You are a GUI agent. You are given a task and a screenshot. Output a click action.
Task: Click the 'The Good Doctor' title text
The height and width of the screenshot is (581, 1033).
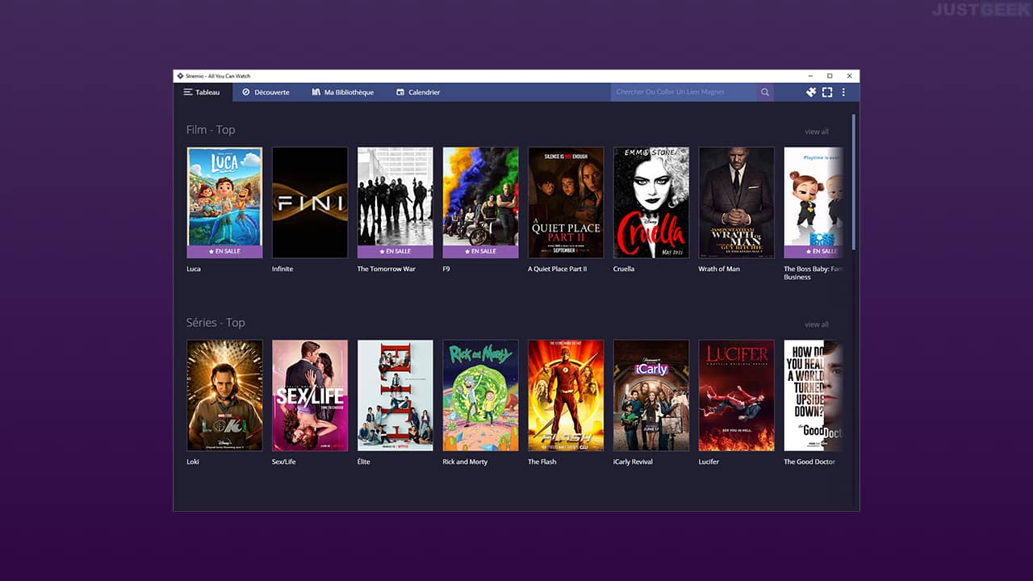pyautogui.click(x=809, y=462)
